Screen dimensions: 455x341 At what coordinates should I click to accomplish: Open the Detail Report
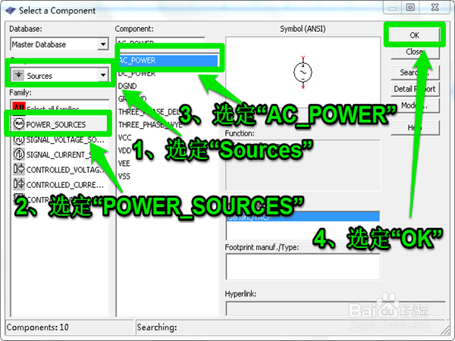point(414,89)
